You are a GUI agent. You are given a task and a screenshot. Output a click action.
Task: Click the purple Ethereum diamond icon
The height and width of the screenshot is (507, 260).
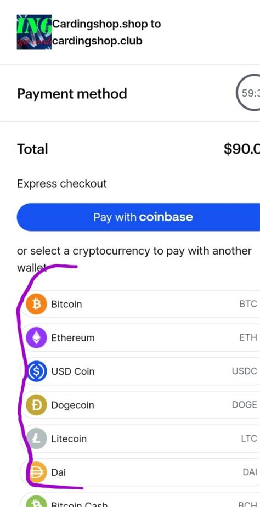tap(36, 337)
